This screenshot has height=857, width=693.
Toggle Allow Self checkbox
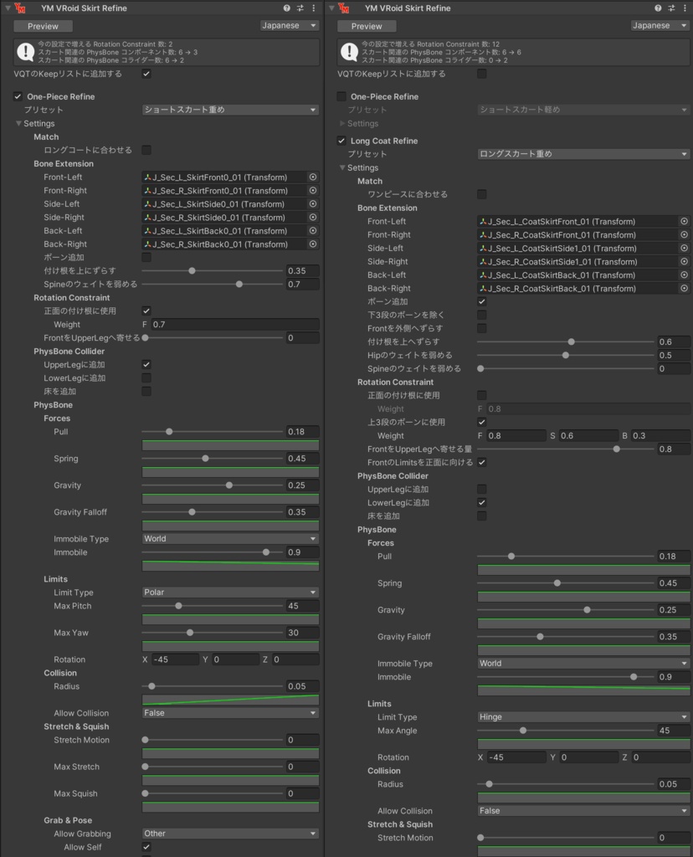[146, 847]
